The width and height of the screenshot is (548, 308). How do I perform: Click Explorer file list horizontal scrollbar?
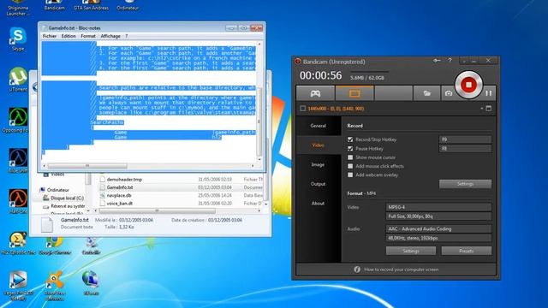(158, 211)
